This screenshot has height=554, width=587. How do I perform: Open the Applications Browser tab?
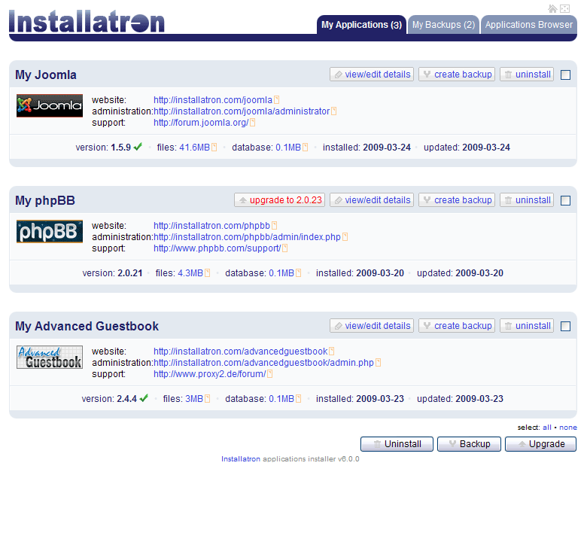coord(529,25)
